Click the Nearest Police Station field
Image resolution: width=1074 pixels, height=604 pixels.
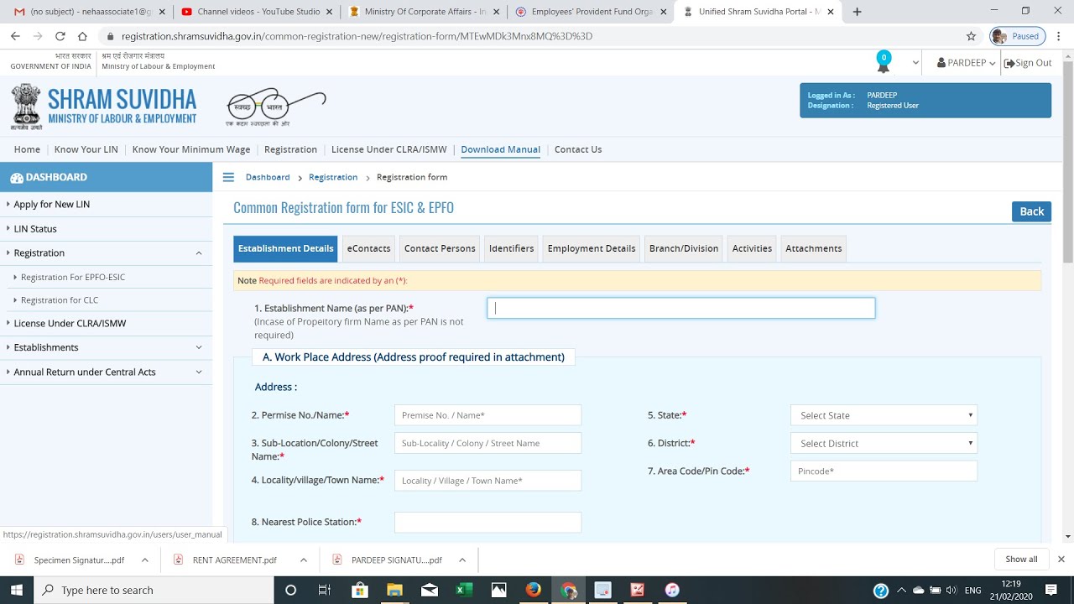(487, 522)
